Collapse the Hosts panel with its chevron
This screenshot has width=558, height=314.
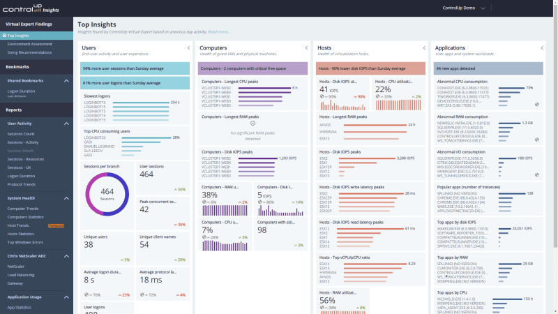coord(424,48)
